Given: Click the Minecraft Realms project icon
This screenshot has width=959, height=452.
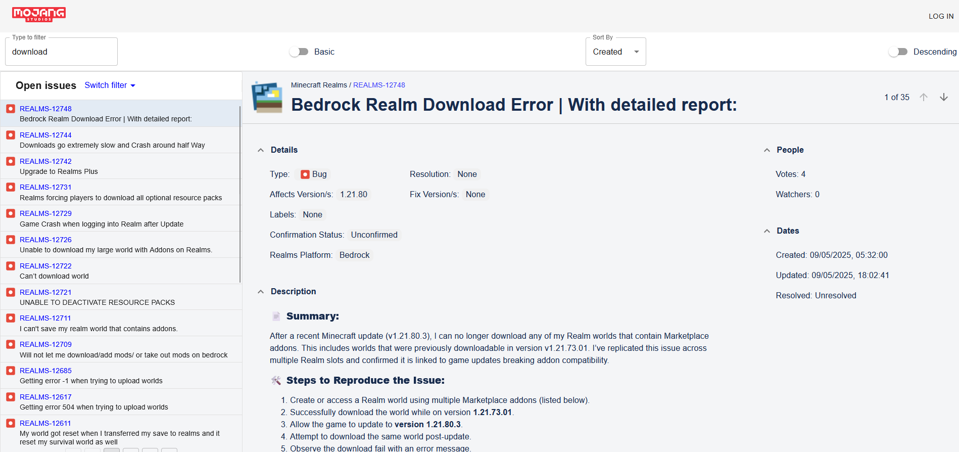Looking at the screenshot, I should pyautogui.click(x=267, y=97).
